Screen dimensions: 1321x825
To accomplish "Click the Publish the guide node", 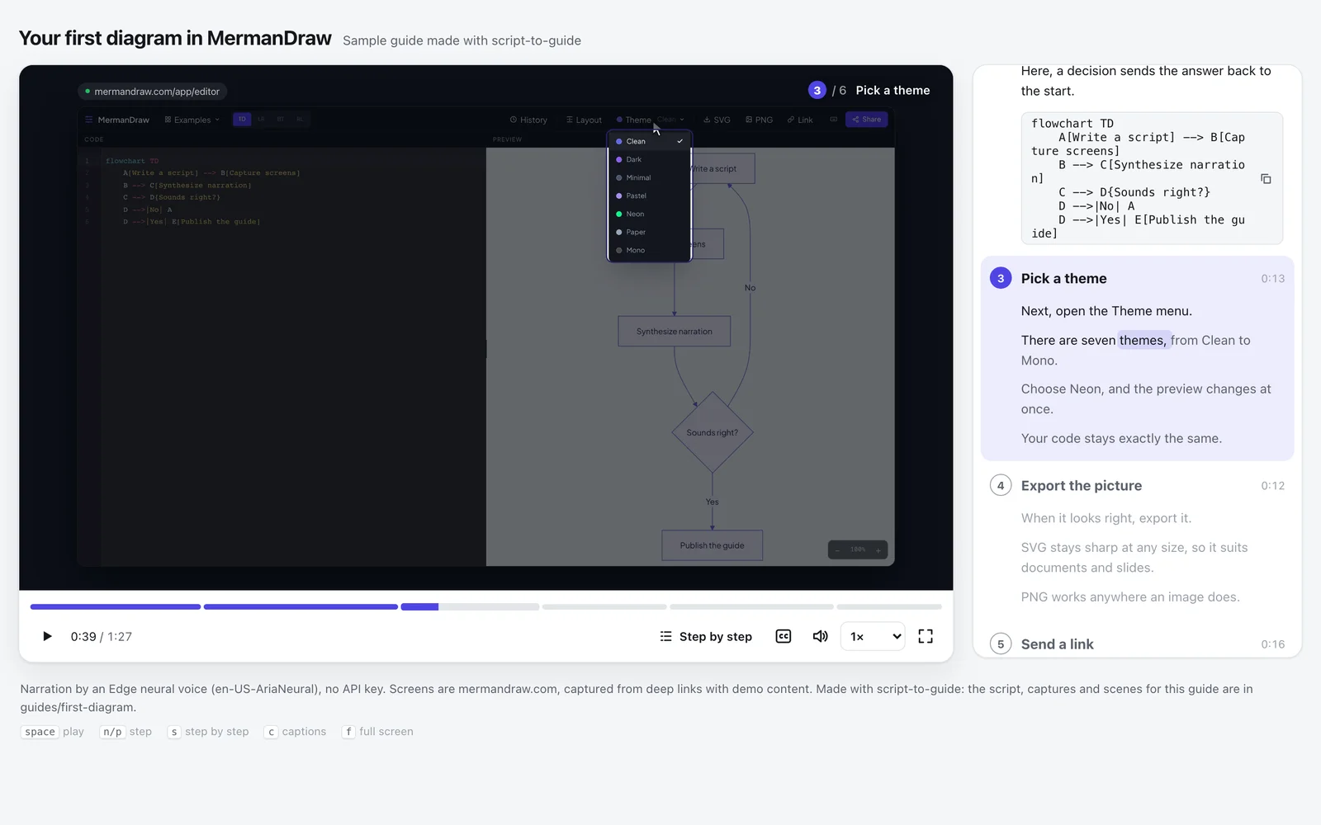I will [x=712, y=545].
